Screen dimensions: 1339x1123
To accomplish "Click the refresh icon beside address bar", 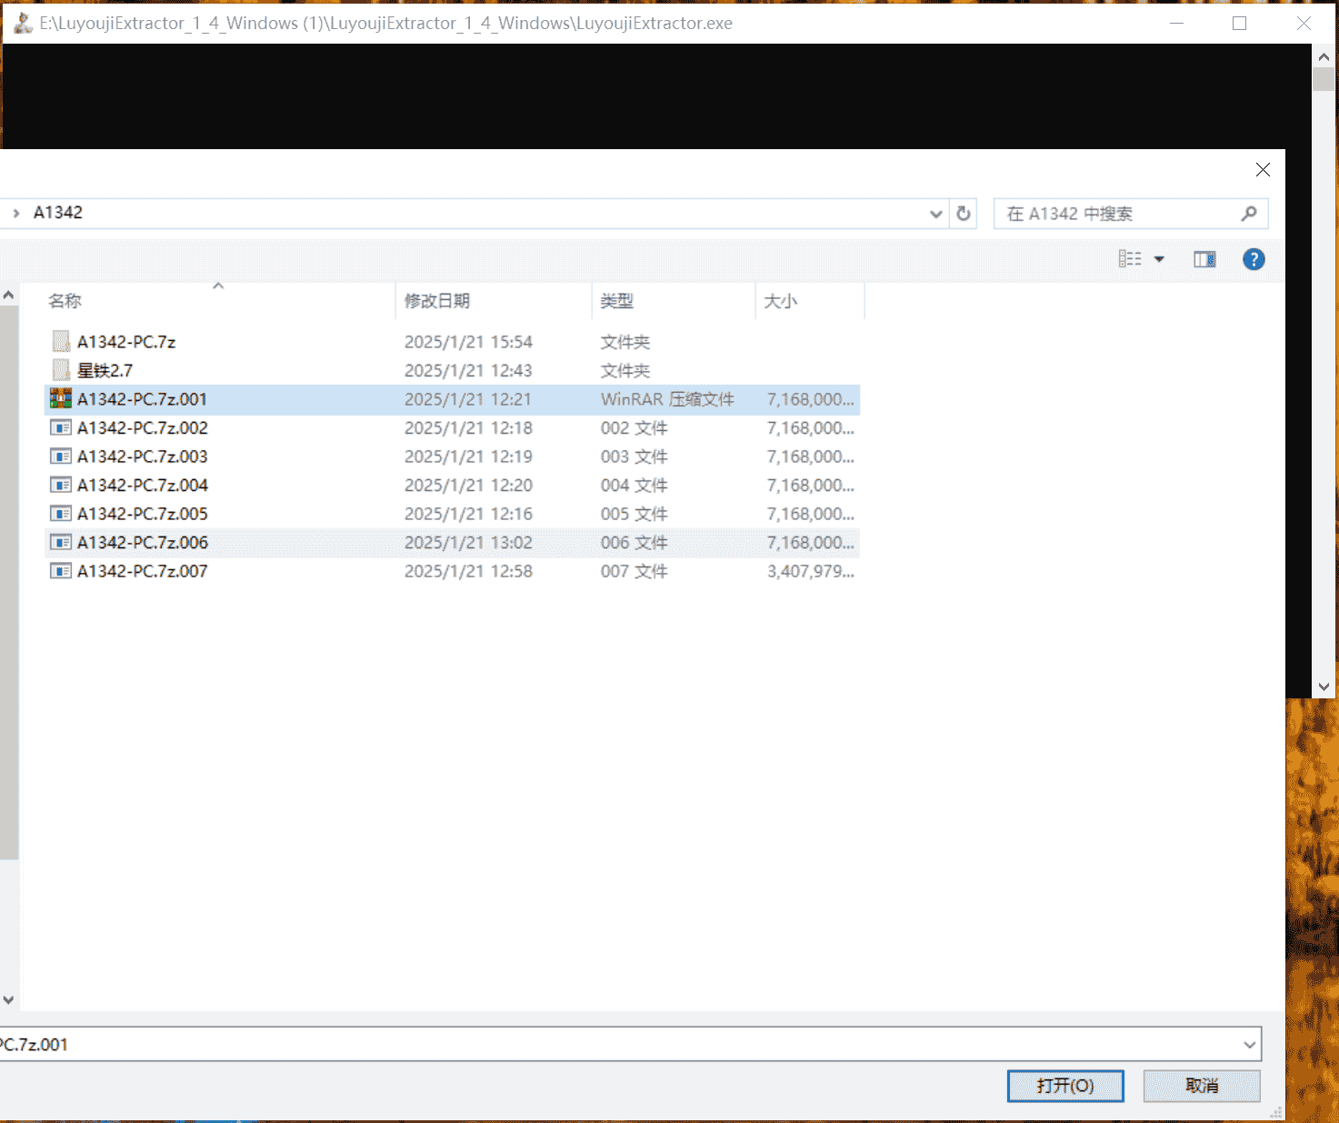I will coord(964,214).
